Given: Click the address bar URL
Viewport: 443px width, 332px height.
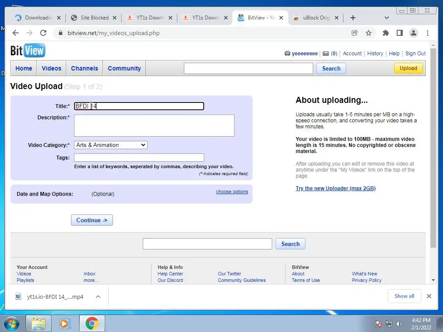Looking at the screenshot, I should click(x=114, y=33).
